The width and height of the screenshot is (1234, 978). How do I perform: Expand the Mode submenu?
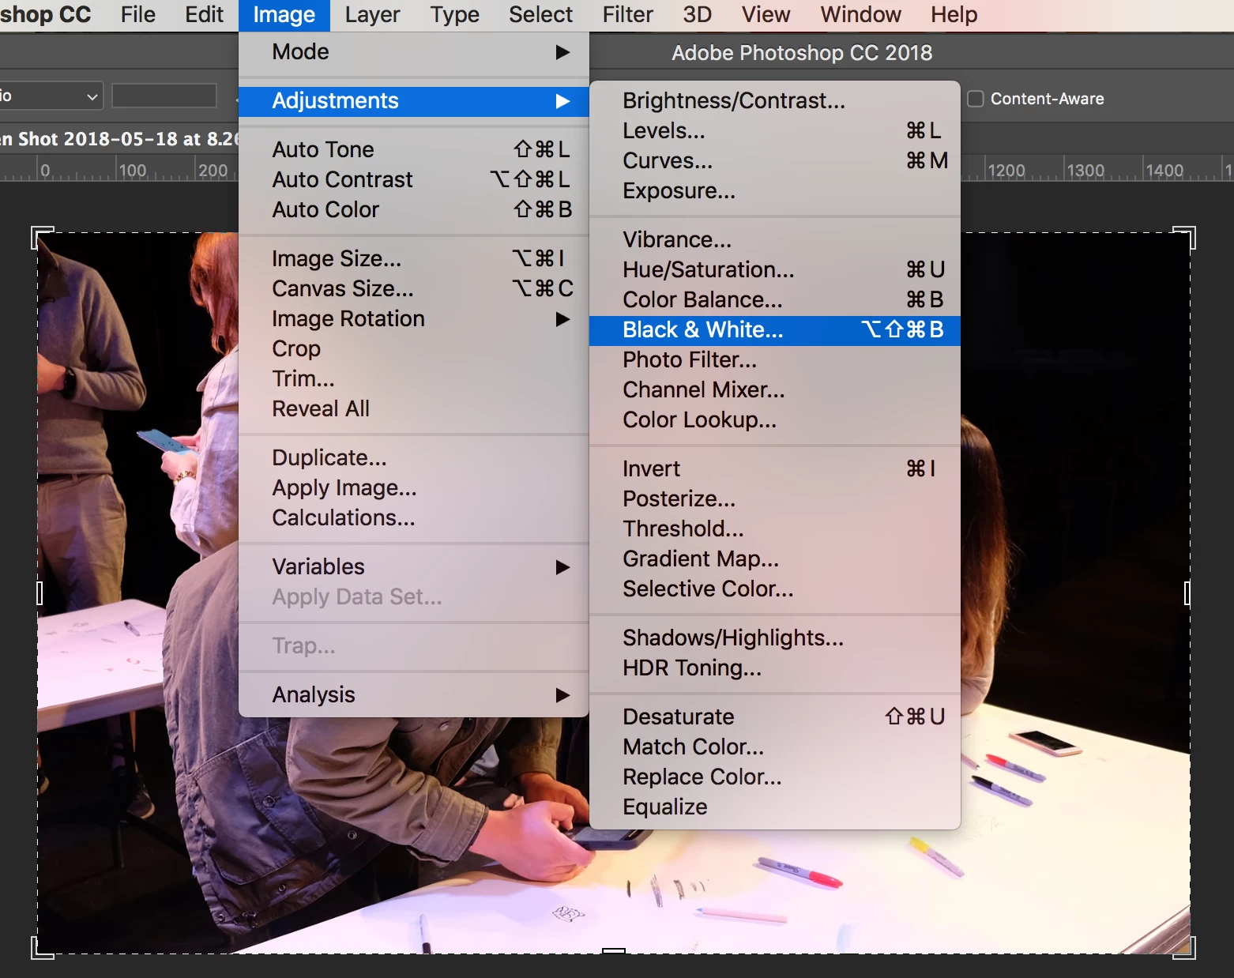click(413, 52)
